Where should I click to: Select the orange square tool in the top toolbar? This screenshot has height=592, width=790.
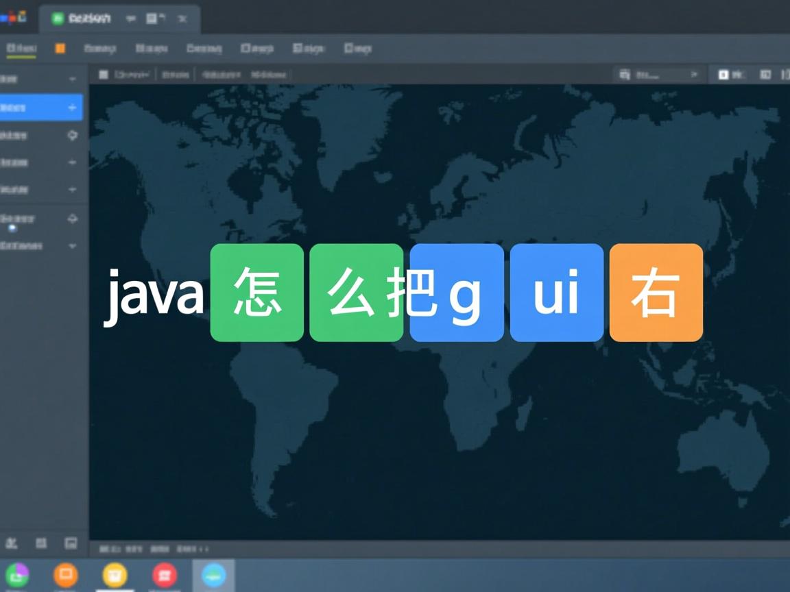click(x=58, y=48)
